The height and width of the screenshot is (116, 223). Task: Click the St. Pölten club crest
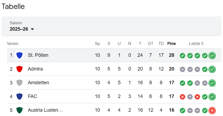tap(19, 55)
